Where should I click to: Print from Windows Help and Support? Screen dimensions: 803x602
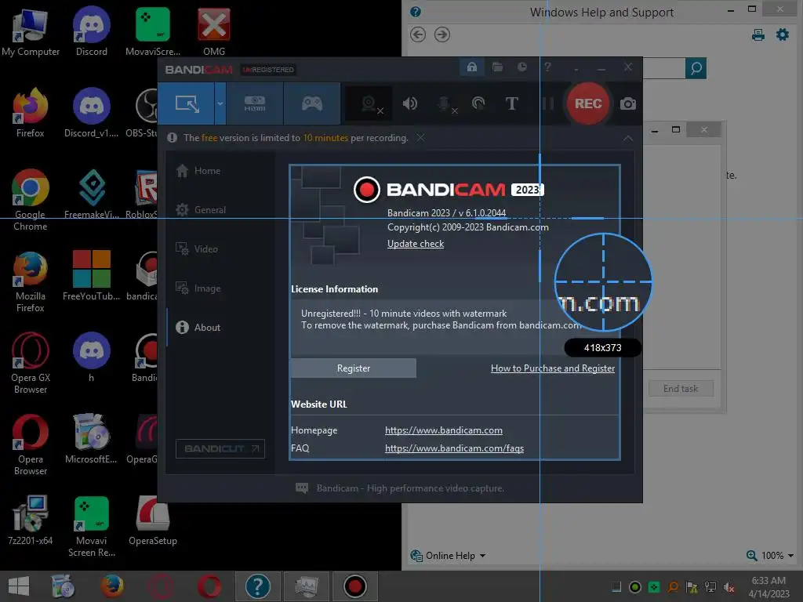(x=758, y=34)
